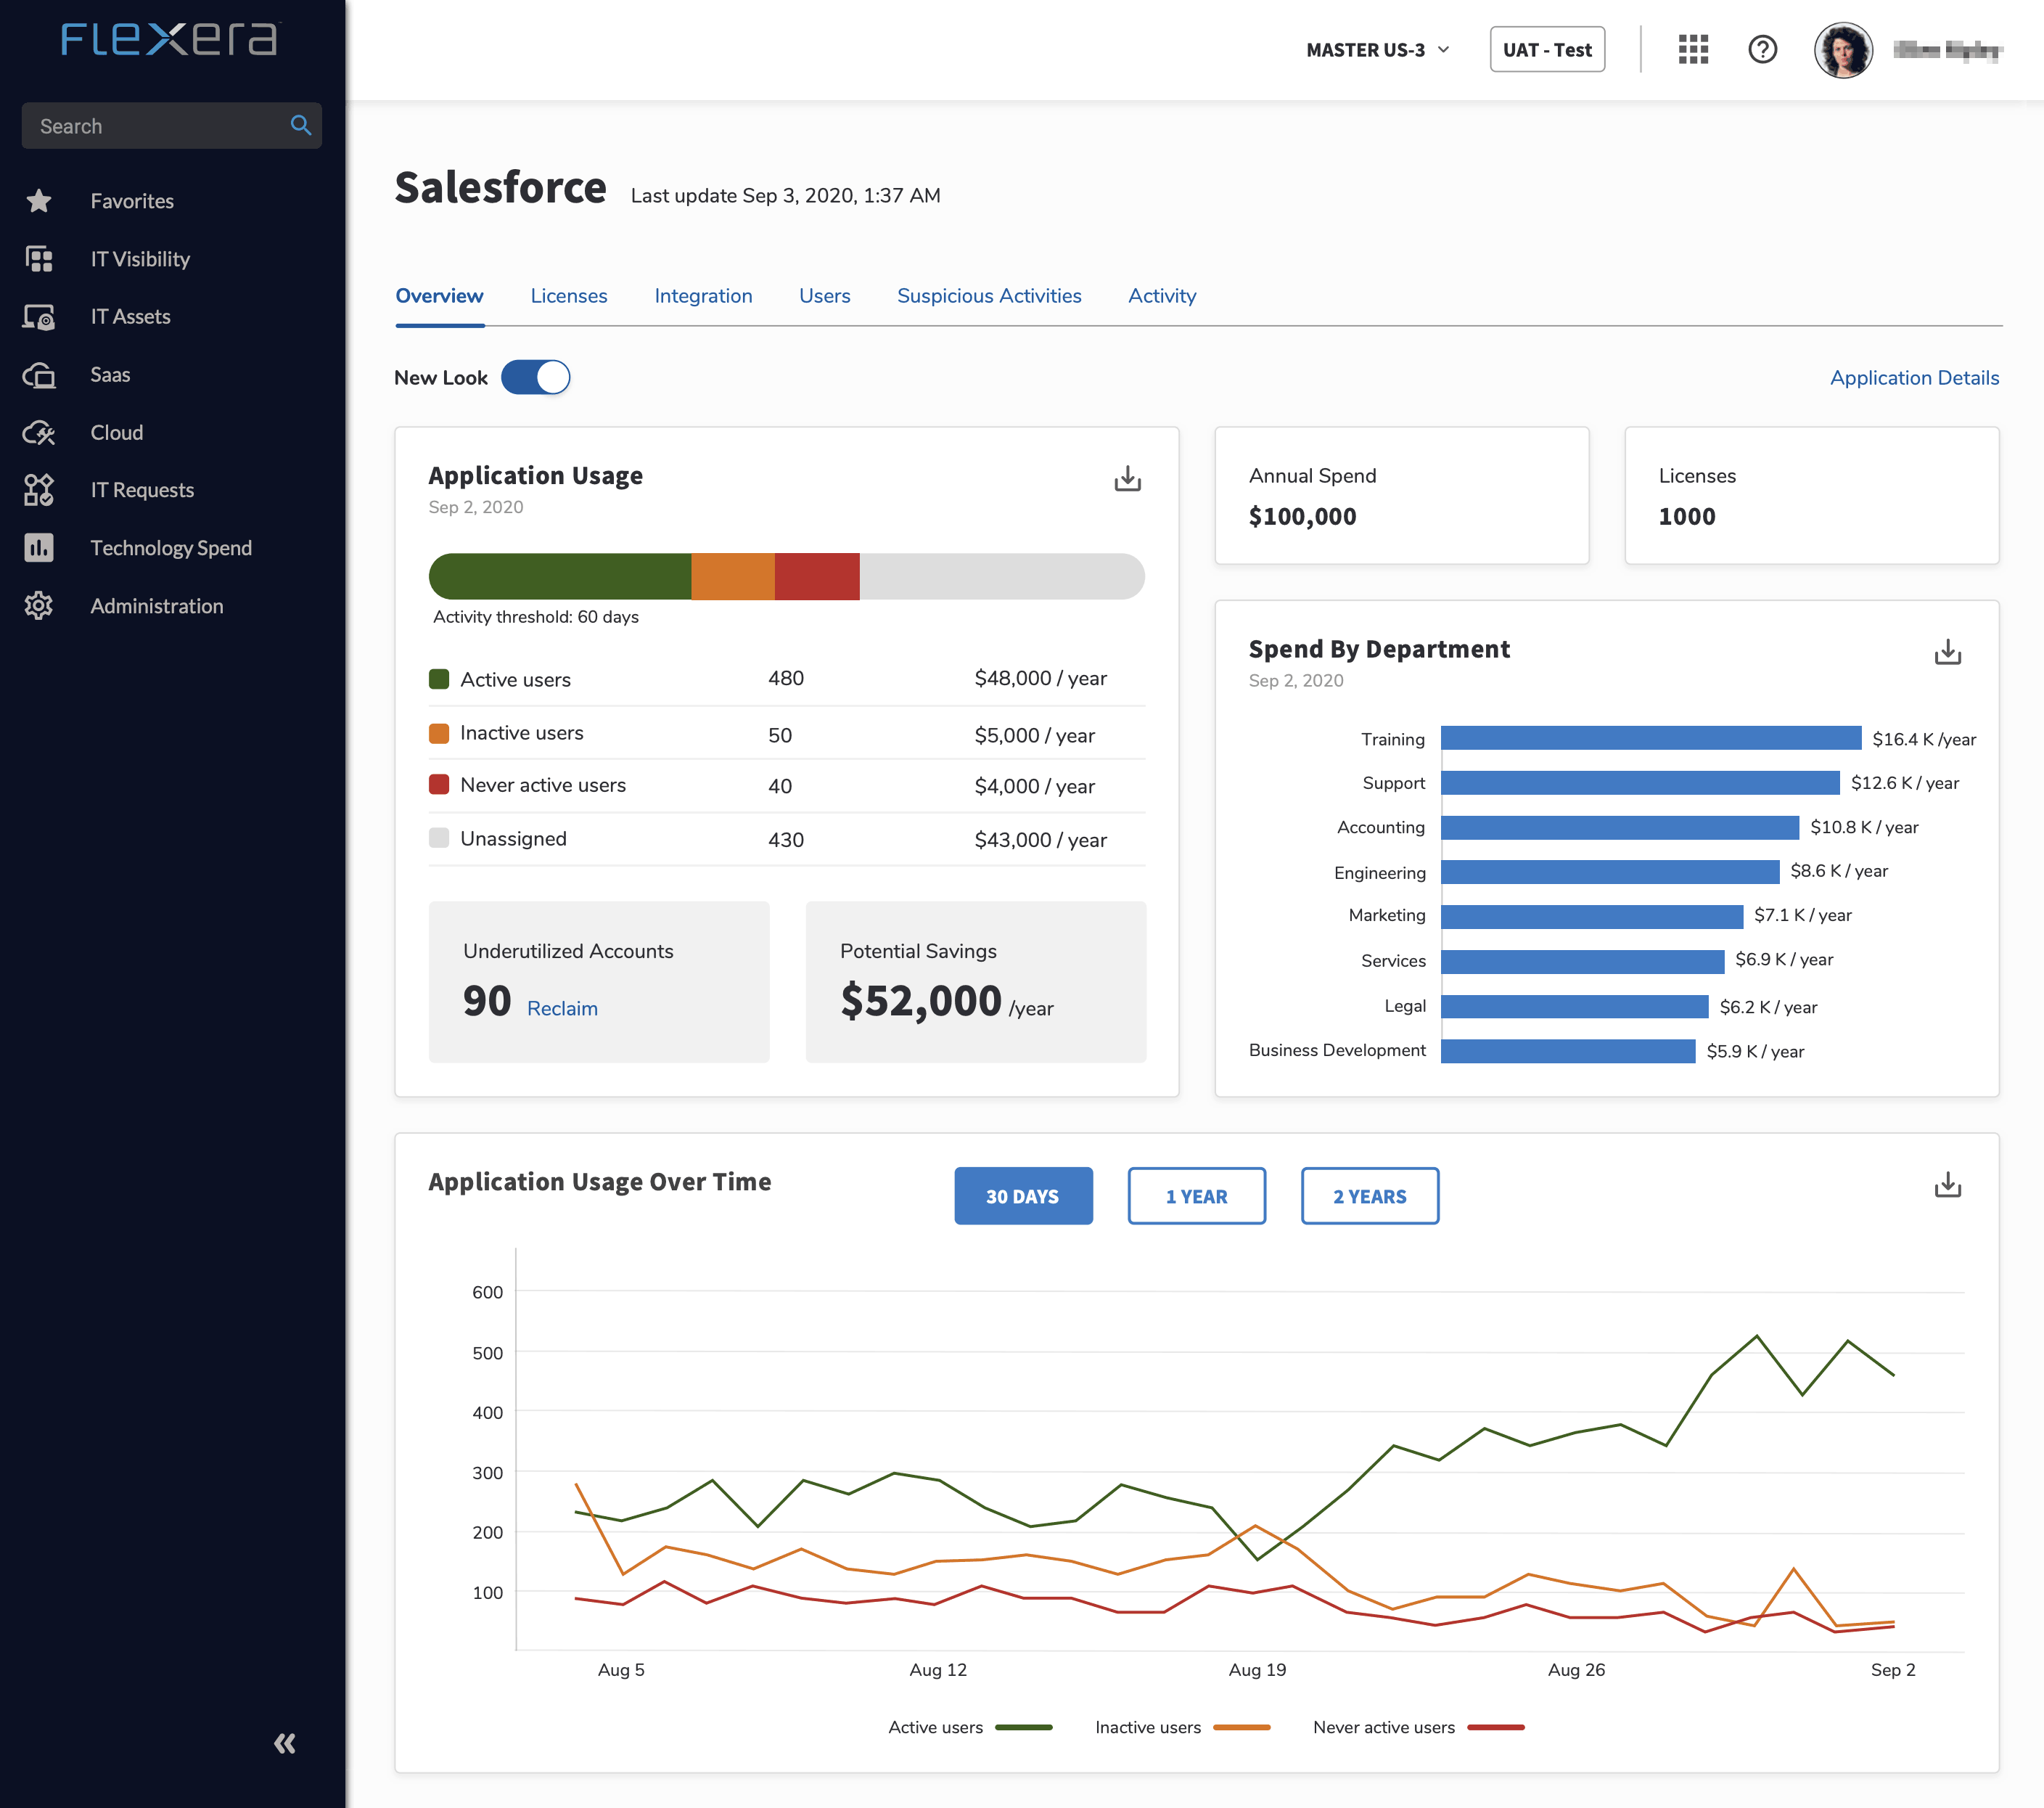This screenshot has width=2044, height=1808.
Task: Click the IT Requests menu label
Action: coord(142,490)
